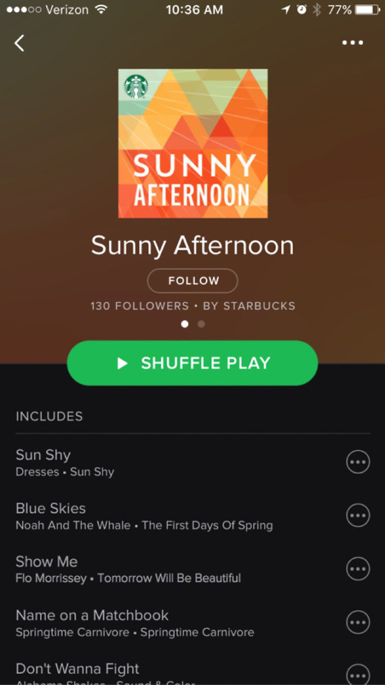Play the track Name on a Matchbook
The height and width of the screenshot is (685, 385).
coord(175,622)
